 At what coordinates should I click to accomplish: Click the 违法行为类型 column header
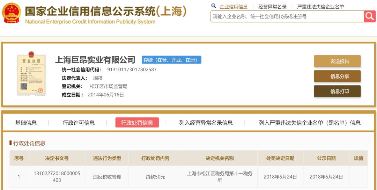pyautogui.click(x=107, y=158)
